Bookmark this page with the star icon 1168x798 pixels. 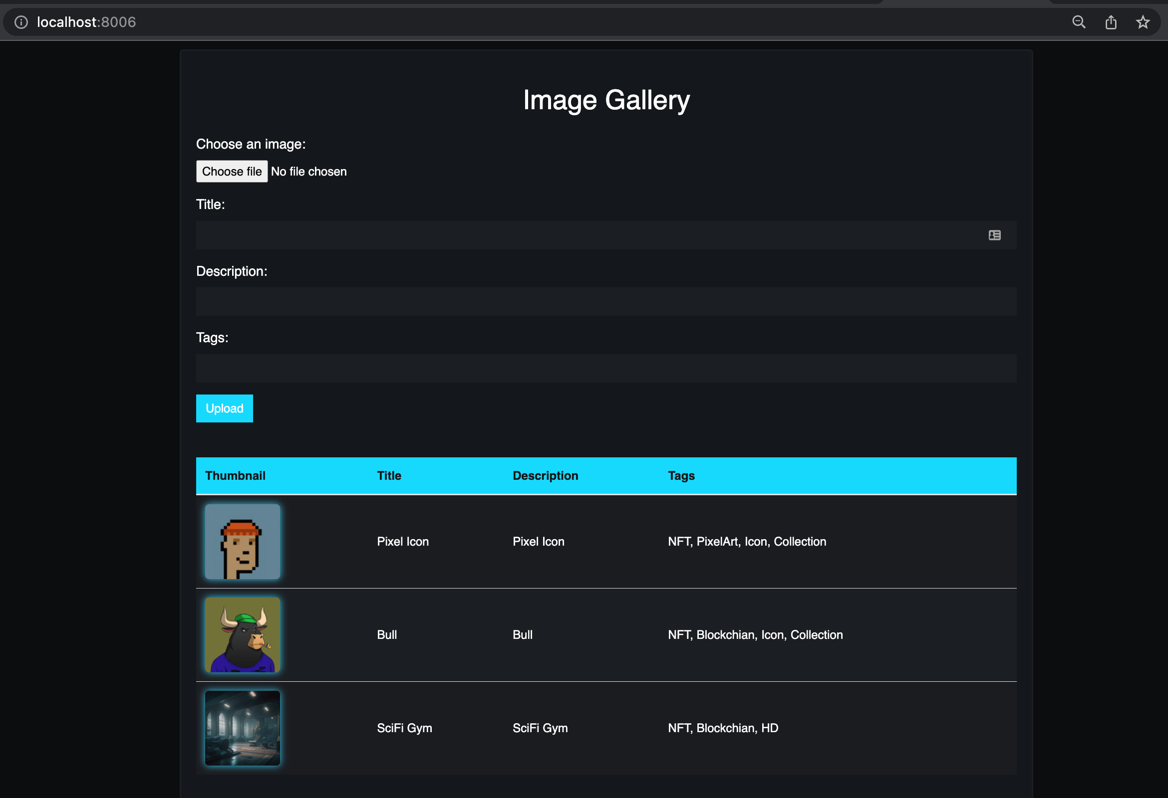1143,22
